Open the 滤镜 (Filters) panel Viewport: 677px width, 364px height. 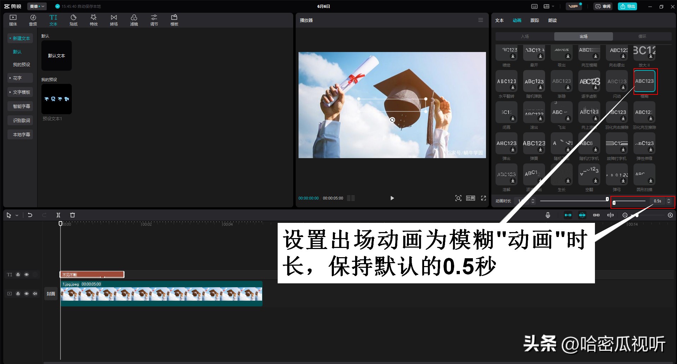coord(134,19)
